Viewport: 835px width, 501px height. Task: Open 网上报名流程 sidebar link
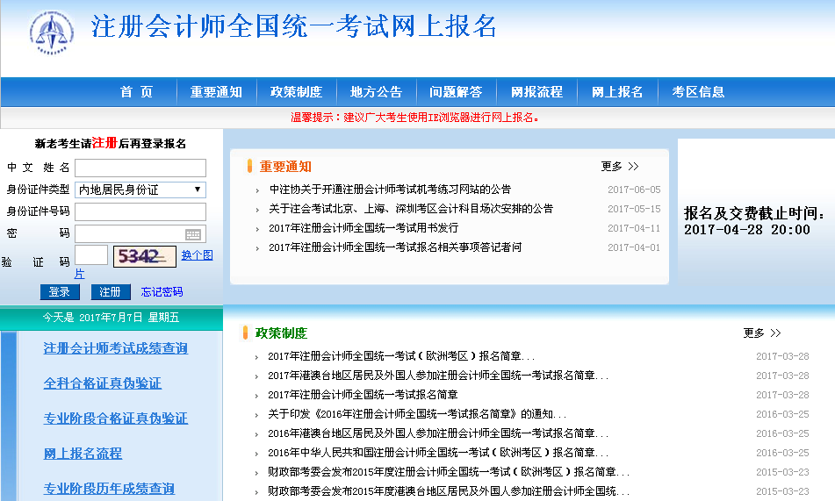click(83, 454)
